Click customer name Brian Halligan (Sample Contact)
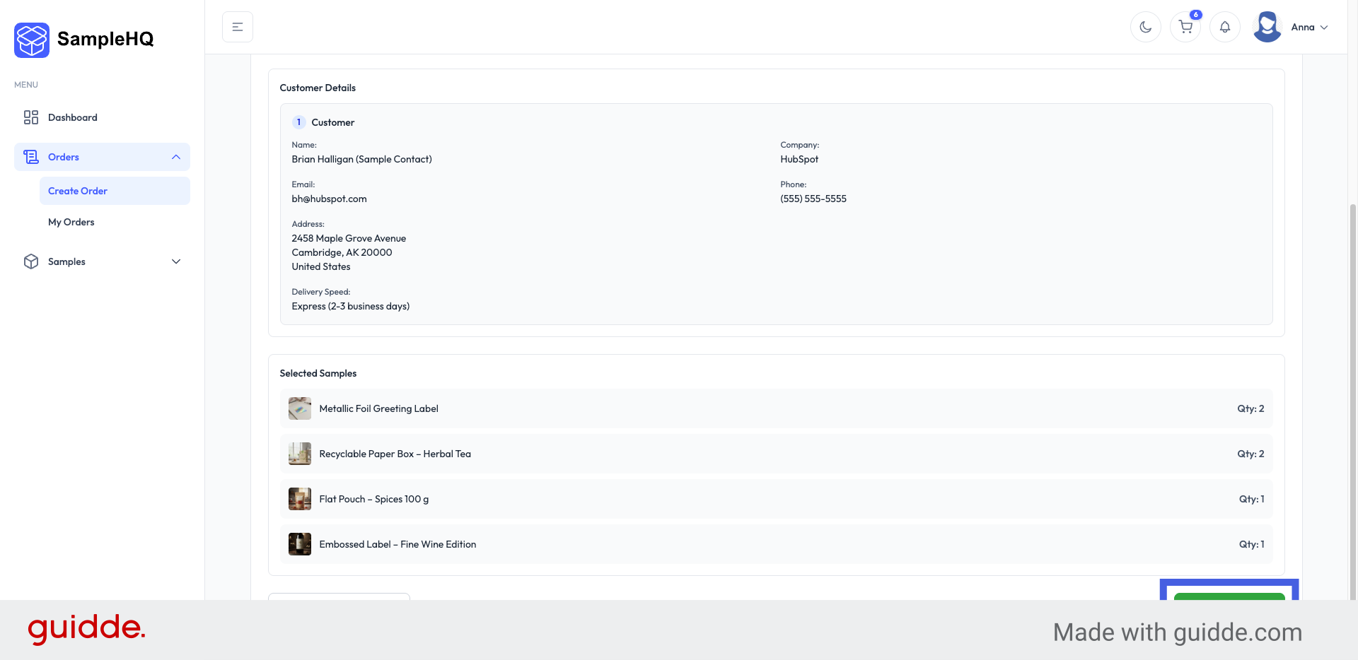This screenshot has width=1358, height=660. 362,159
